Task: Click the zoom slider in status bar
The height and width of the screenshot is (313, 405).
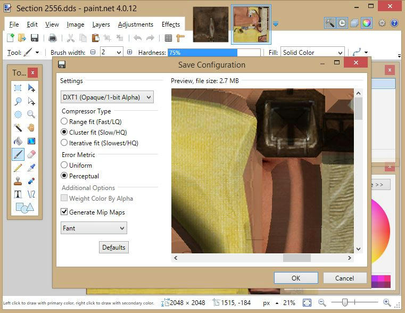Action: (345, 302)
